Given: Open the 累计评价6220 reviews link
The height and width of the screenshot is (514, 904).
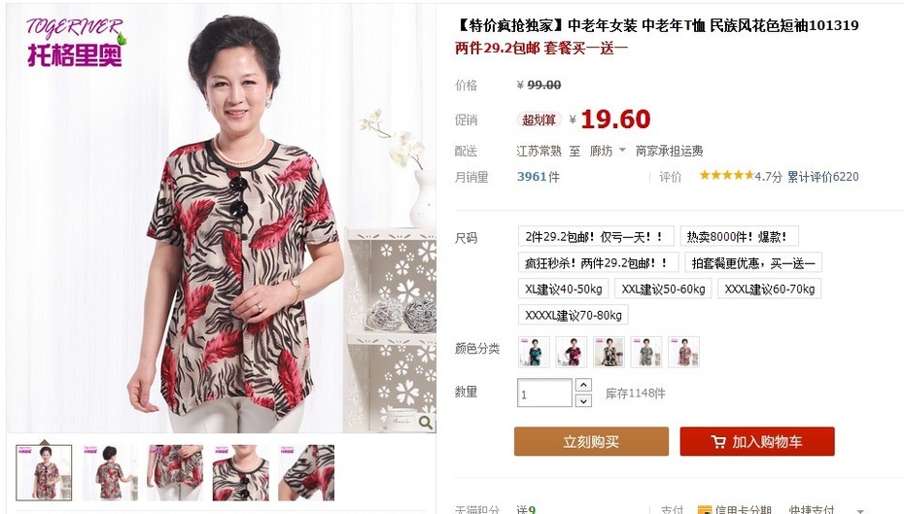Looking at the screenshot, I should click(823, 176).
